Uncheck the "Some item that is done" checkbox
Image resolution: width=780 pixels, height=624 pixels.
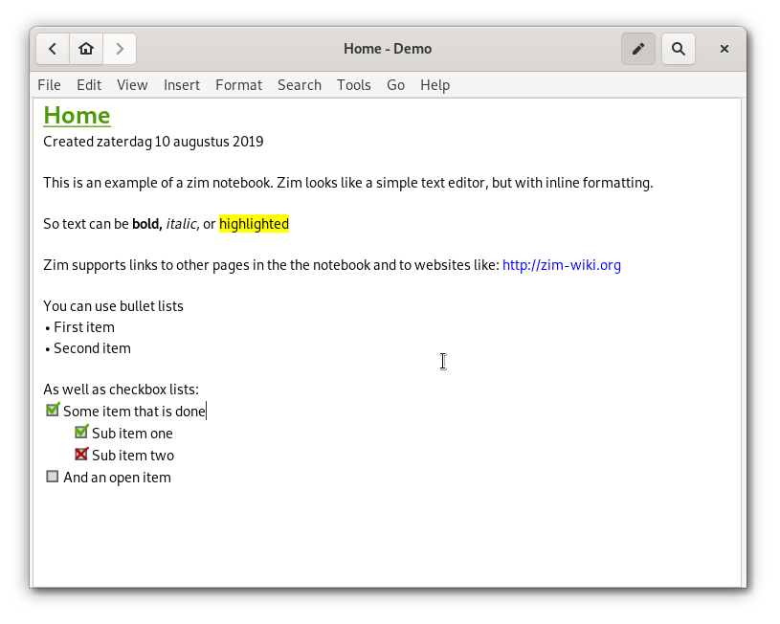[53, 410]
